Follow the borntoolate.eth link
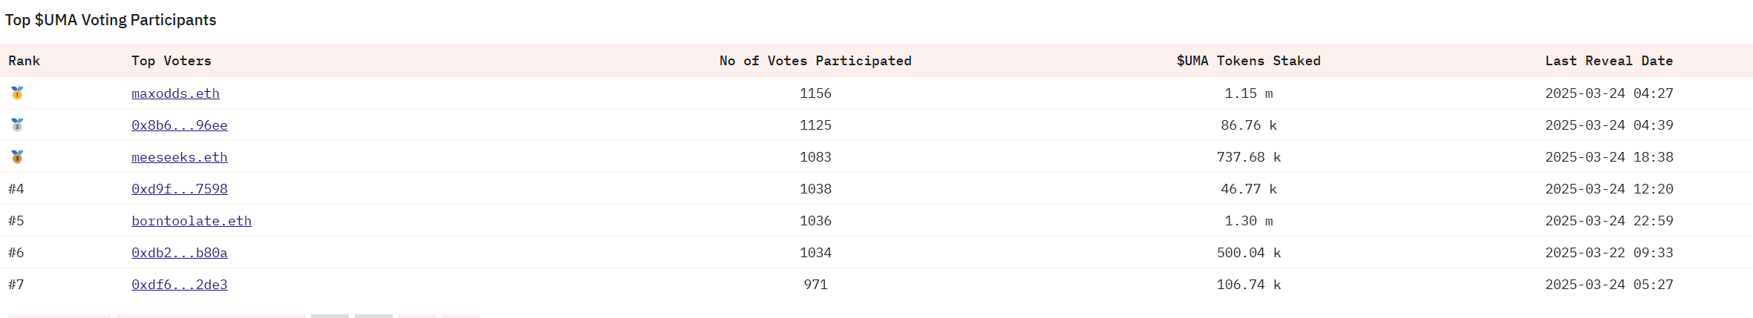The height and width of the screenshot is (318, 1753). [192, 221]
